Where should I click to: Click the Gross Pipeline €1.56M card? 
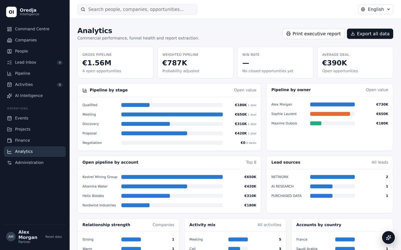click(x=115, y=62)
